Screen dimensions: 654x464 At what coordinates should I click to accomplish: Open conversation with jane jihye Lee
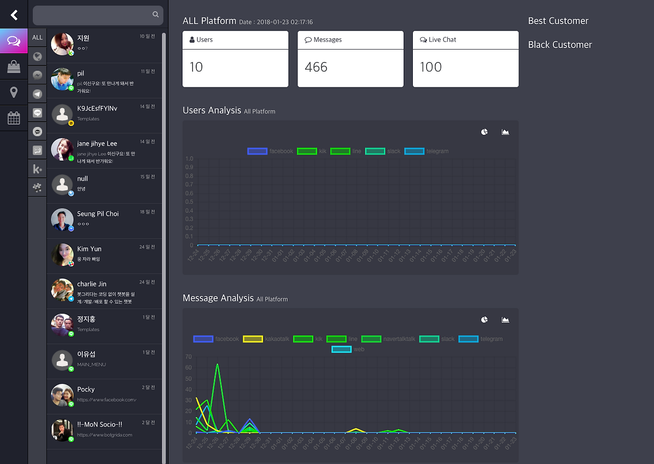[104, 151]
